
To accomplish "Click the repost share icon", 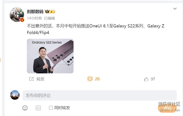I will tap(32, 79).
